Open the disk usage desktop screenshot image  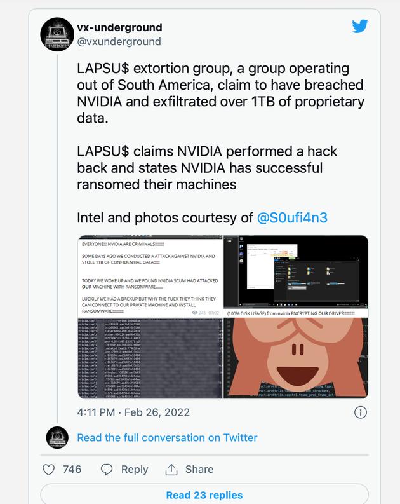pyautogui.click(x=296, y=276)
